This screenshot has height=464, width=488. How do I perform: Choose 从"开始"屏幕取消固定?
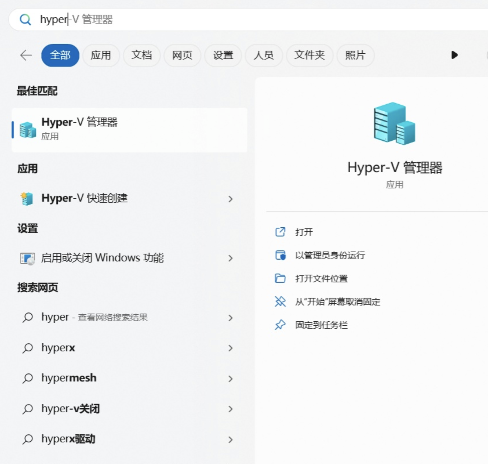point(338,302)
